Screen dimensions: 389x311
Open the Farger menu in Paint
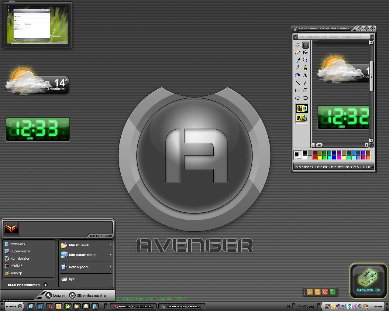tap(345, 37)
